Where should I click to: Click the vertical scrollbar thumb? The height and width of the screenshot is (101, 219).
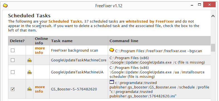[213, 48]
